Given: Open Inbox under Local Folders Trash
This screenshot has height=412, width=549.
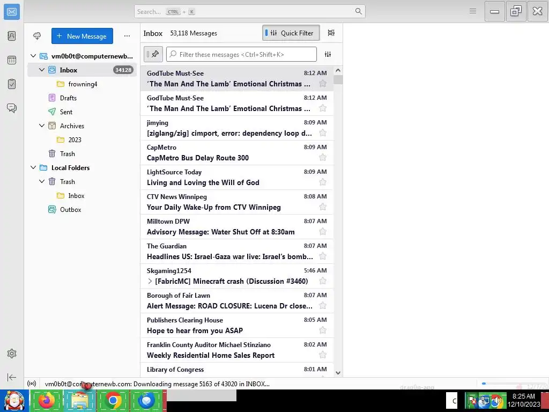Looking at the screenshot, I should click(x=82, y=195).
